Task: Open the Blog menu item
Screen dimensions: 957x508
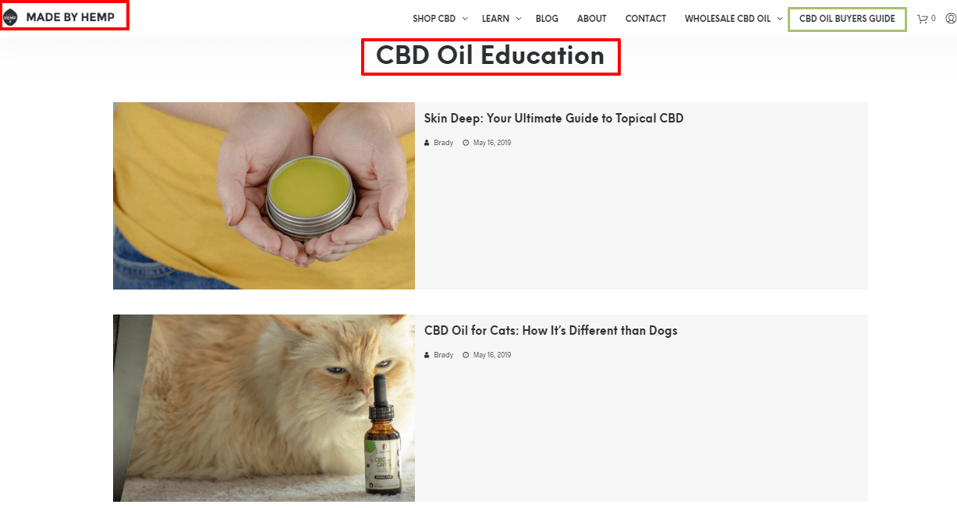Action: tap(547, 19)
